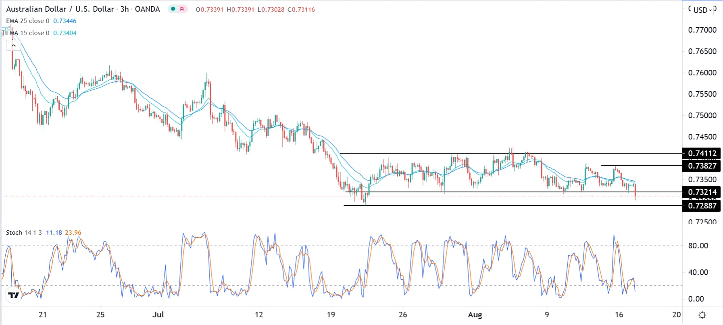Collapse the indicator legend with chevron
Image resolution: width=723 pixels, height=325 pixels.
point(14,46)
